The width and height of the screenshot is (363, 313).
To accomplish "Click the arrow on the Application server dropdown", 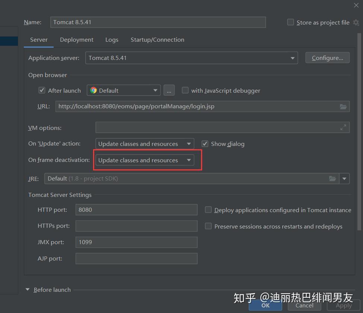I will point(293,58).
